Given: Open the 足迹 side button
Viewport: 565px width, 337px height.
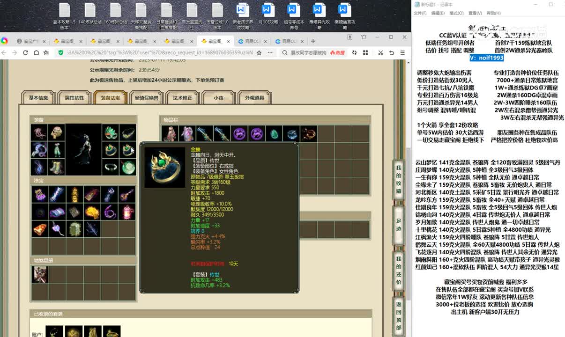Looking at the screenshot, I should point(399,225).
